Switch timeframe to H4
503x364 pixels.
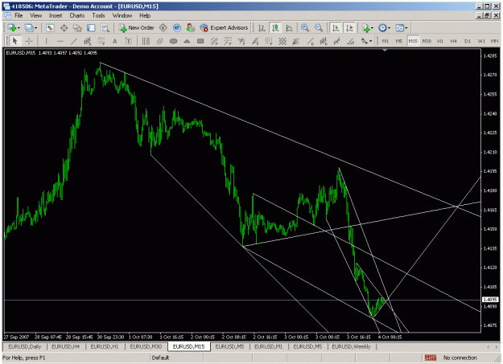[454, 41]
